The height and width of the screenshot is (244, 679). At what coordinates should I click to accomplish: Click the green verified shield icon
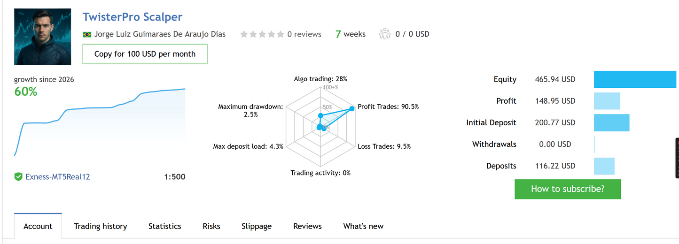(18, 177)
